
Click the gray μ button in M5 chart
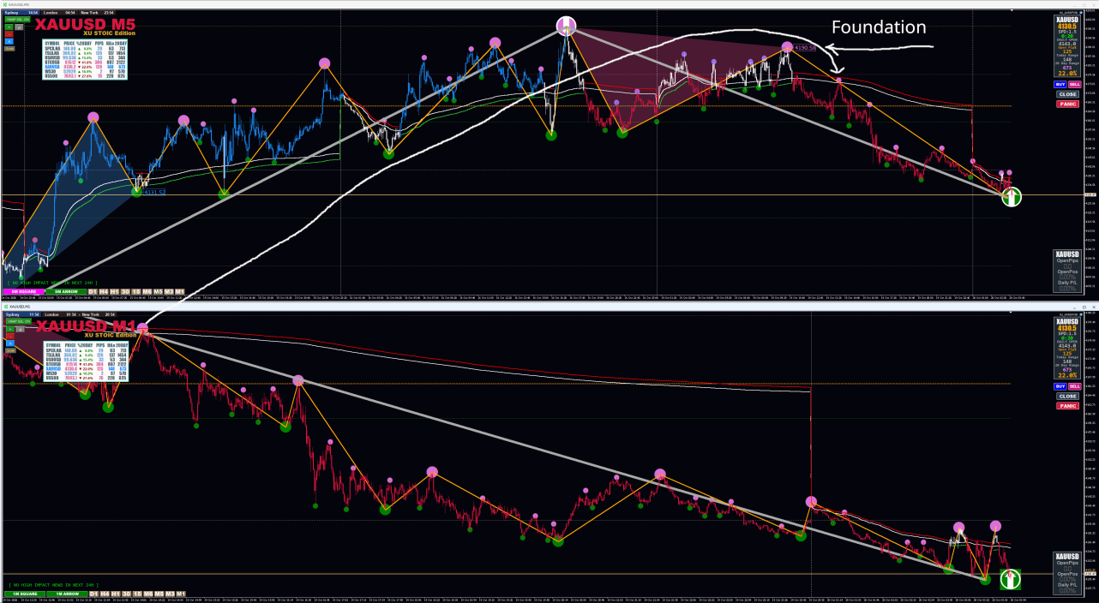[x=19, y=27]
